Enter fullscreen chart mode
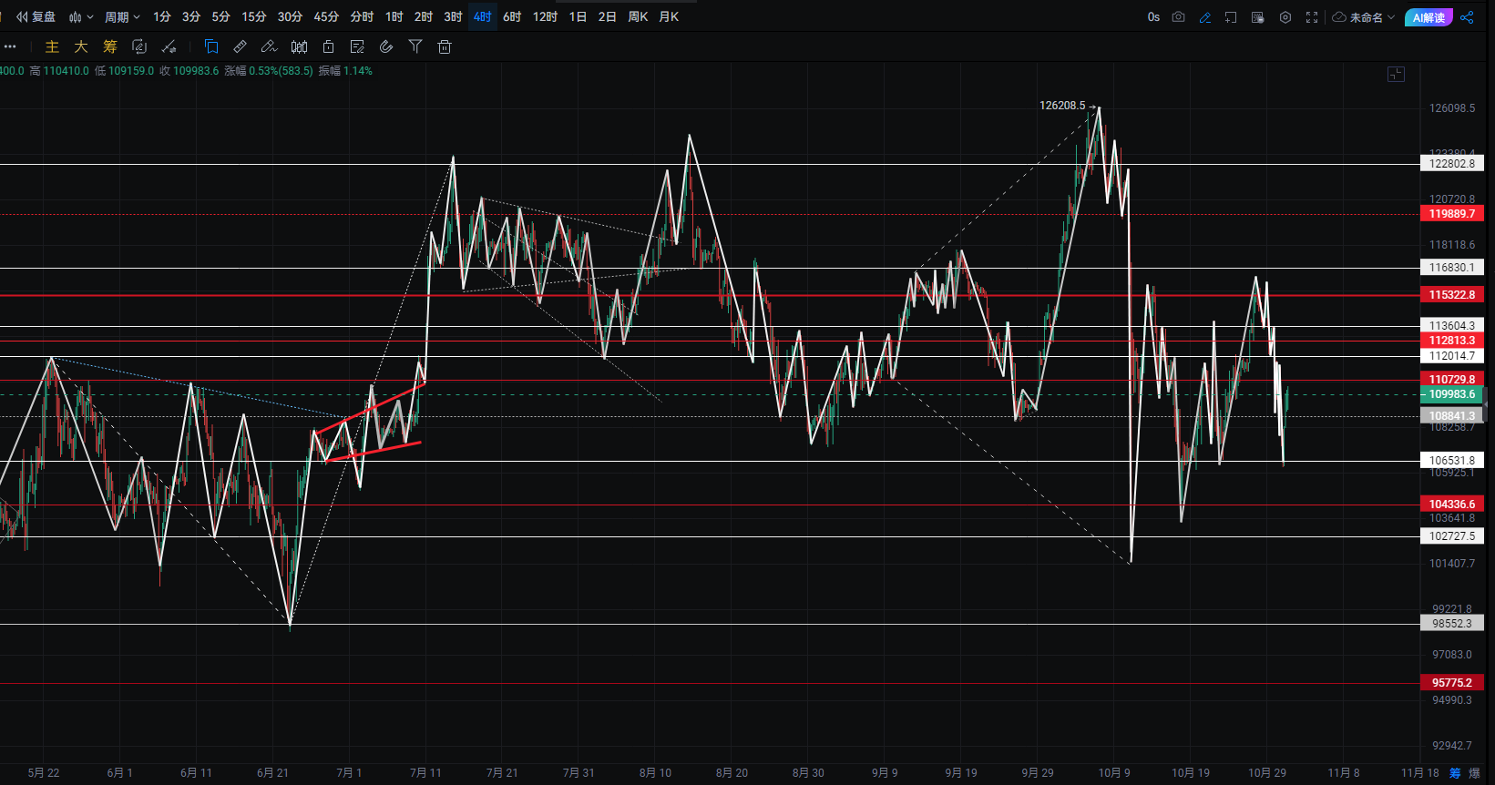This screenshot has width=1495, height=785. [x=1312, y=17]
